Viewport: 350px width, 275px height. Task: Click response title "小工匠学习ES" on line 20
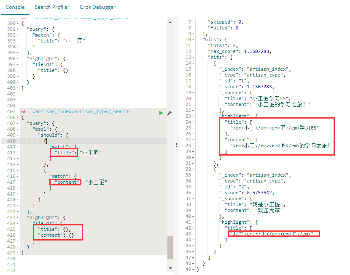[x=258, y=98]
